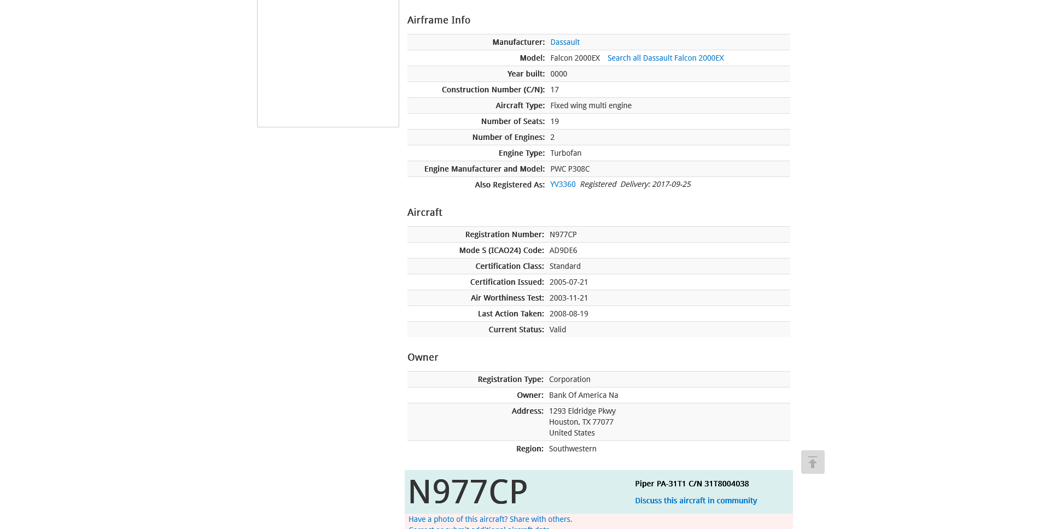Click the empty photo placeholder box
This screenshot has width=1050, height=529.
click(328, 63)
